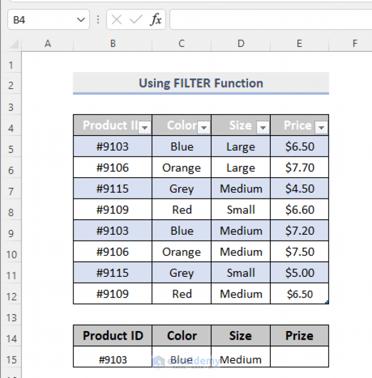Click the Grey cell in row 11

pos(182,272)
